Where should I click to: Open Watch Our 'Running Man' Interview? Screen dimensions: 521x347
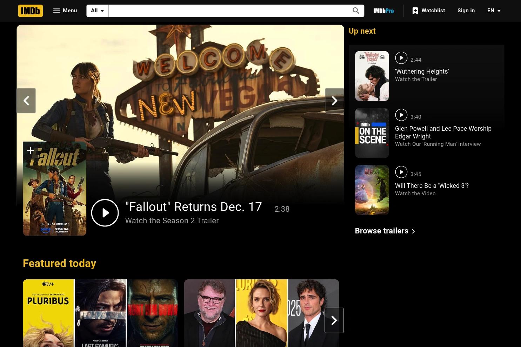(438, 144)
